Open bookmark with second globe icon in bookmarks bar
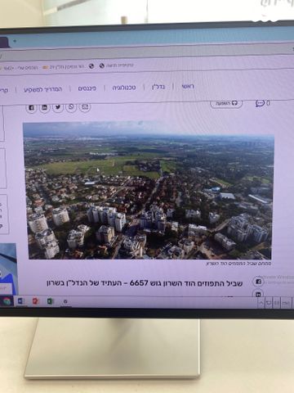 pyautogui.click(x=102, y=65)
